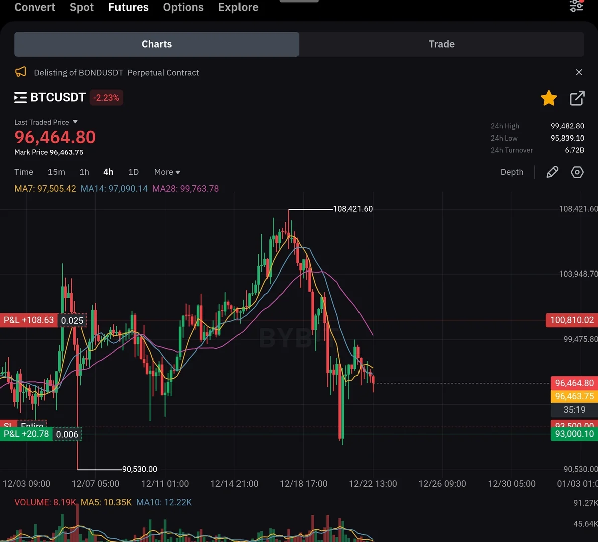
Task: Select the 1h interval
Action: (84, 172)
